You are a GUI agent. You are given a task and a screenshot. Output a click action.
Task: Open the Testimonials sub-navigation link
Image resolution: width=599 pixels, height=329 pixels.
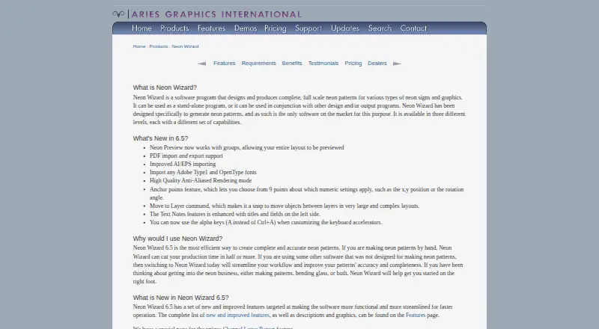pyautogui.click(x=323, y=64)
